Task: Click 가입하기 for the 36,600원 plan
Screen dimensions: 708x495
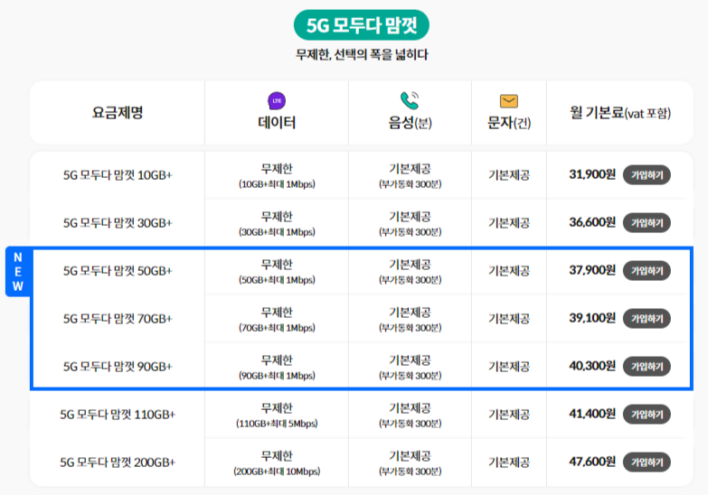Action: 647,223
